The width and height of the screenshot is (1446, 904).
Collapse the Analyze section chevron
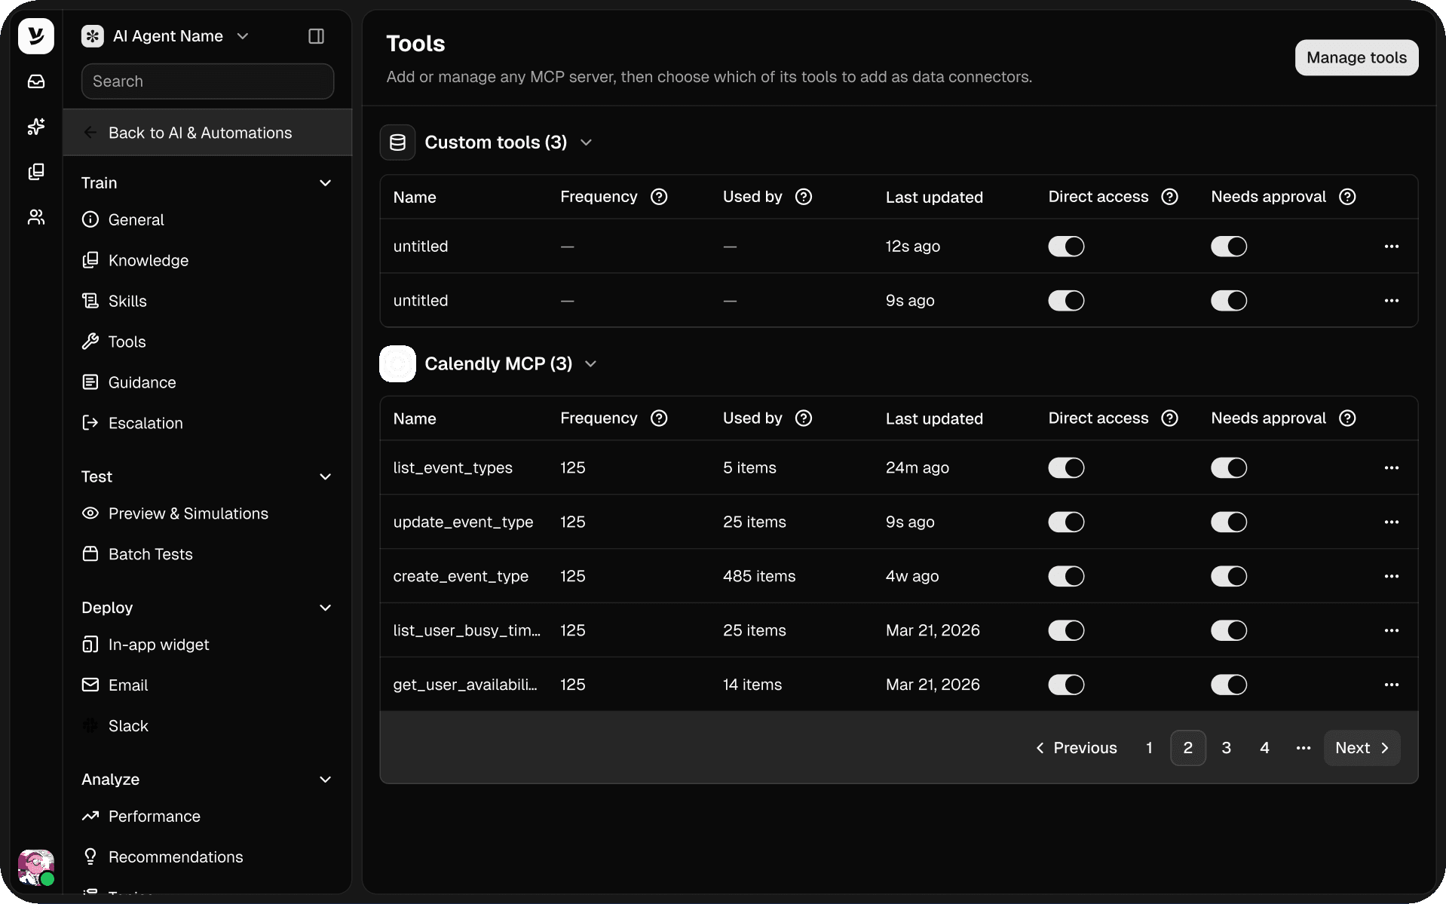point(326,780)
